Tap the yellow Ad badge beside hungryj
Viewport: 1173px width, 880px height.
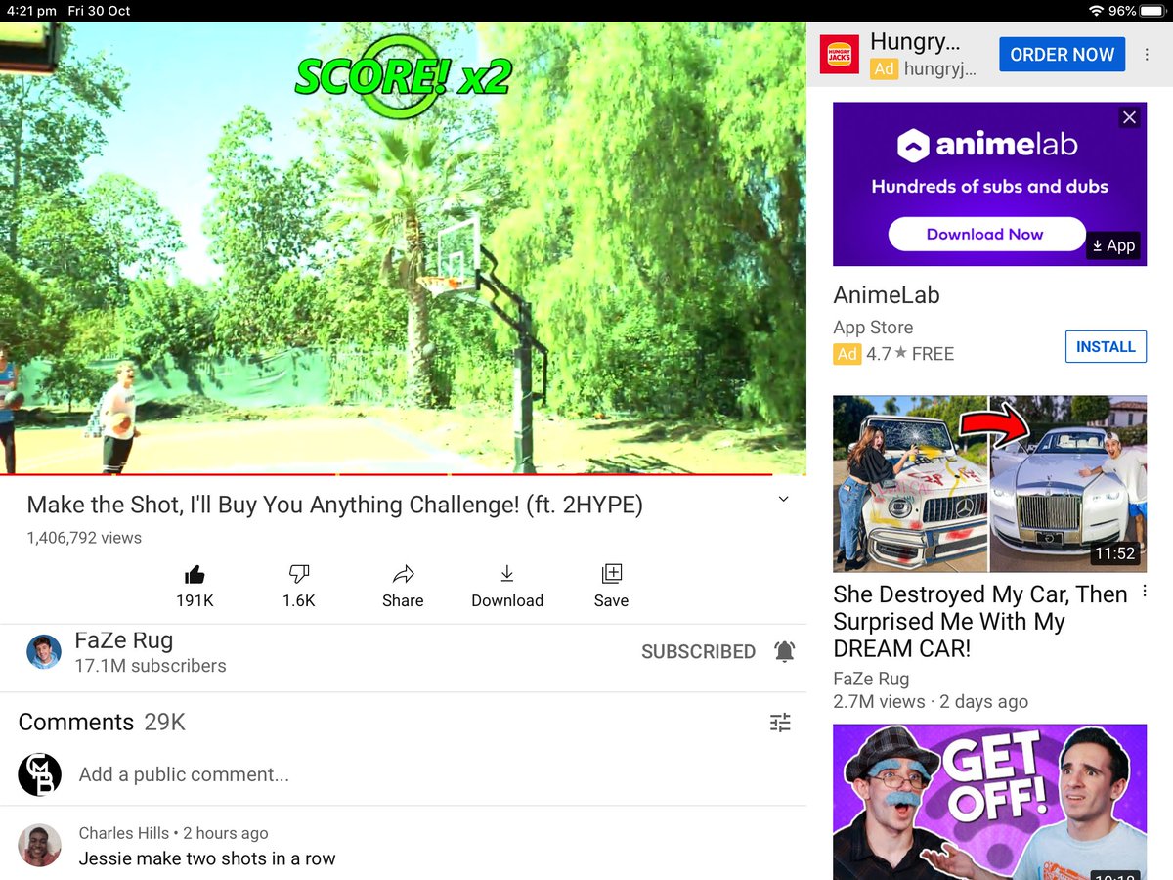(885, 69)
